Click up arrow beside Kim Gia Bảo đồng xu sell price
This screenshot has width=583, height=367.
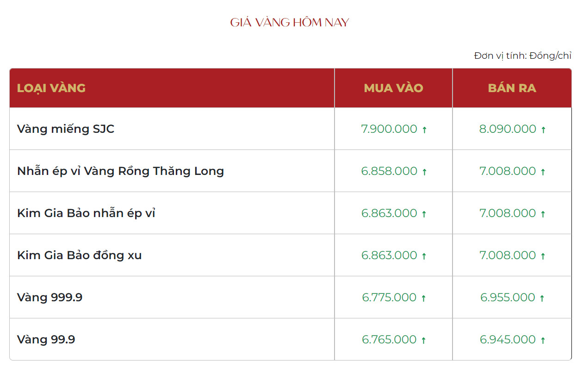point(543,256)
